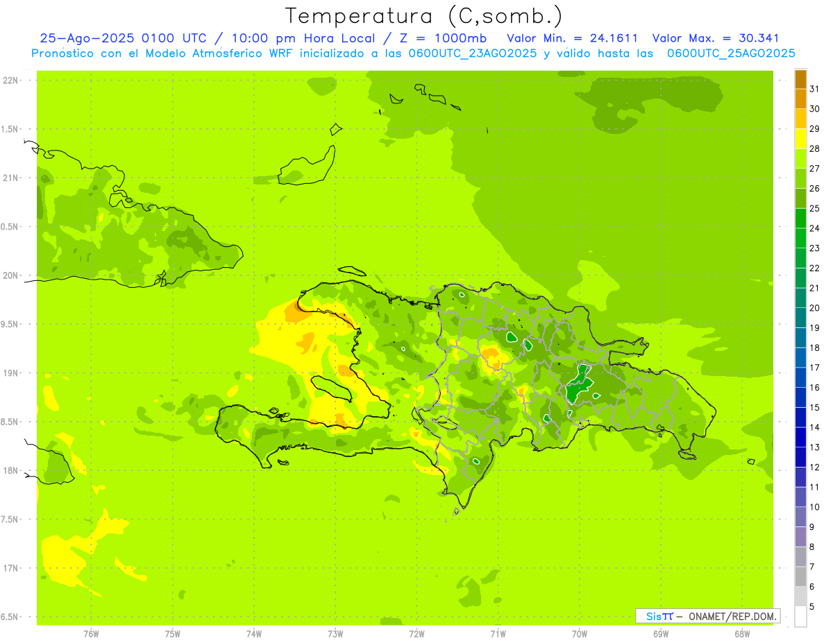Click the yellow legend swatch between 28 and 29
833x643 pixels.
point(800,139)
